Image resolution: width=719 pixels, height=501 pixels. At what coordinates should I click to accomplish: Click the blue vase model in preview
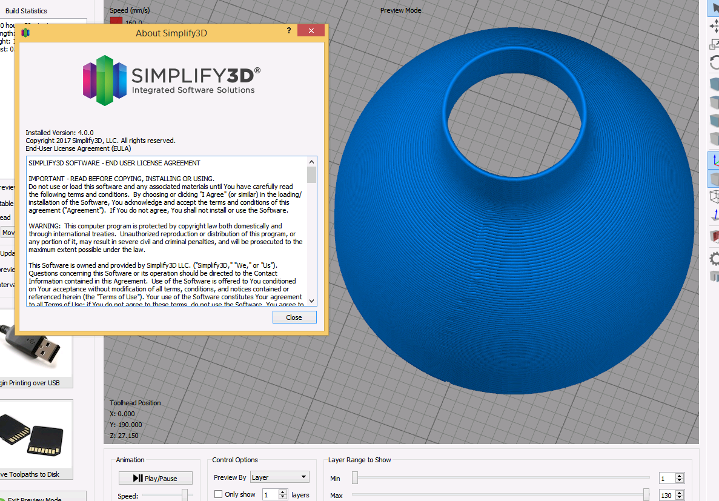point(514,275)
